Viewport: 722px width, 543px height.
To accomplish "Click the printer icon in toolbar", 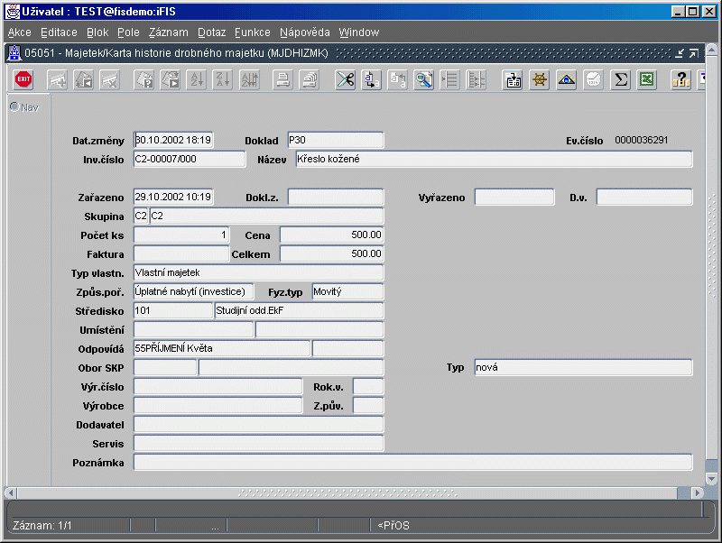I will coord(283,80).
